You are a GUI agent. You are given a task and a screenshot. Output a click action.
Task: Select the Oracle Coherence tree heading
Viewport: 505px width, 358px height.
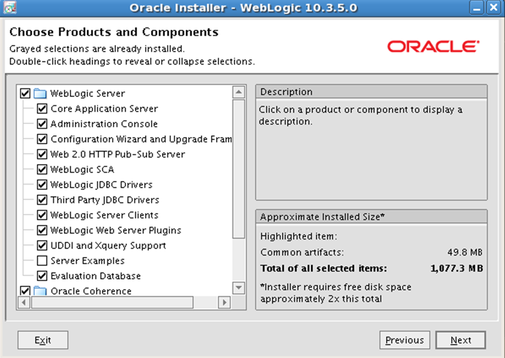pyautogui.click(x=91, y=291)
